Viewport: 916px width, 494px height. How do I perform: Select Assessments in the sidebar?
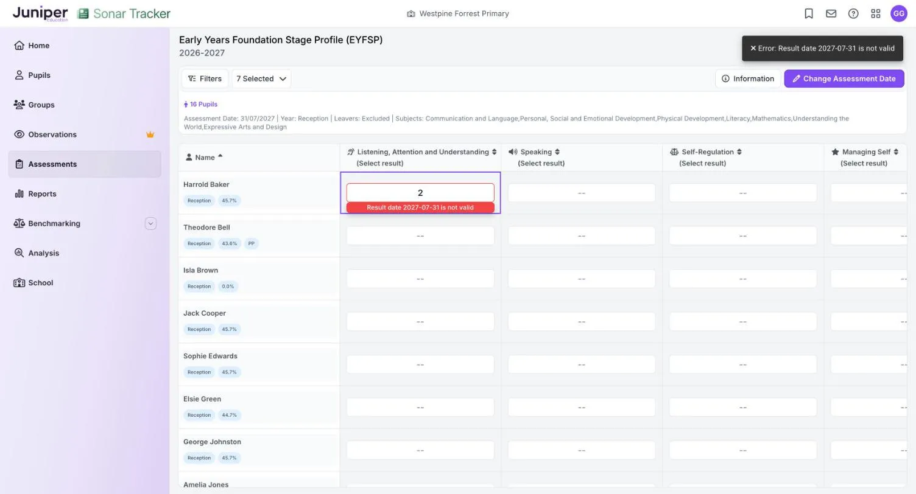pyautogui.click(x=85, y=164)
